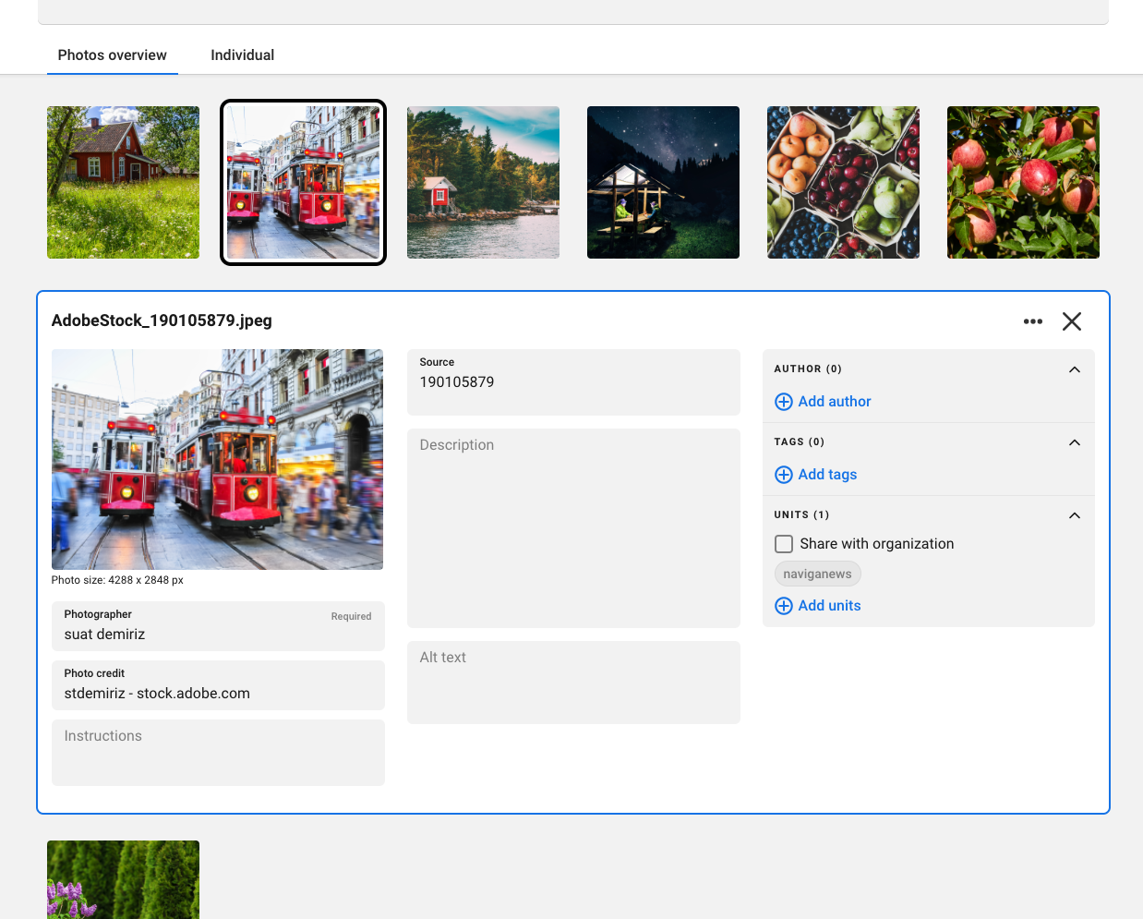This screenshot has height=919, width=1143.
Task: Click the AdobeStock_190105879.jpeg file name
Action: click(x=162, y=320)
